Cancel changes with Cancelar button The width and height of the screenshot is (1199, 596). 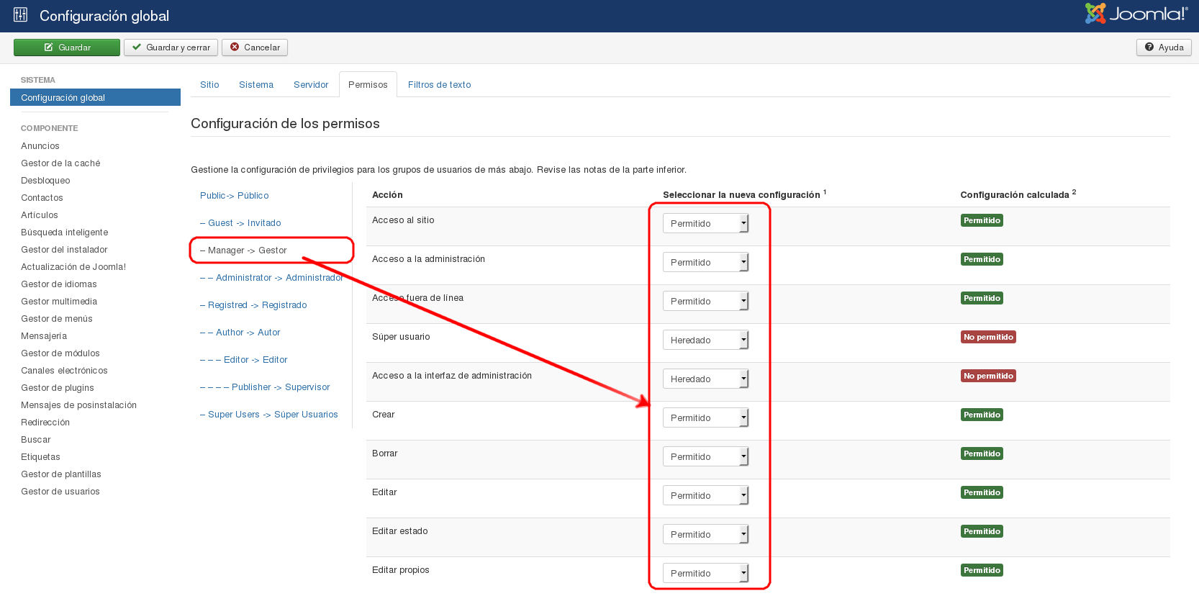tap(255, 48)
